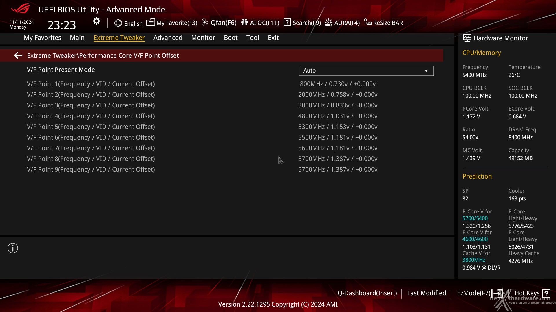The height and width of the screenshot is (312, 556).
Task: Open AI OC(F11) guide
Action: point(265,23)
